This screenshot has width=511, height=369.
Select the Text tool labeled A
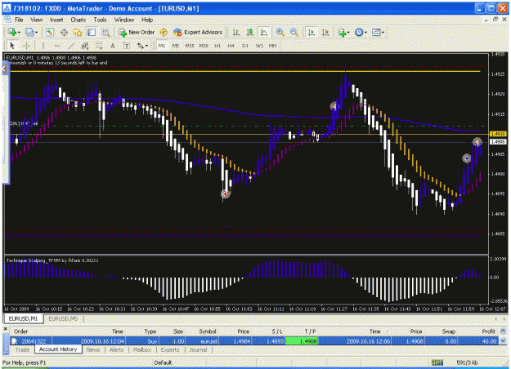point(113,46)
